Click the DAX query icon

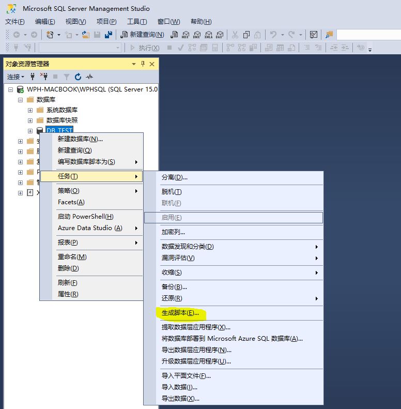[220, 35]
